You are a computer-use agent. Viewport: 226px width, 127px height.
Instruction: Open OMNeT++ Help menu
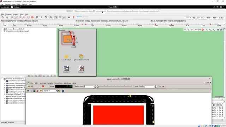tap(27, 14)
